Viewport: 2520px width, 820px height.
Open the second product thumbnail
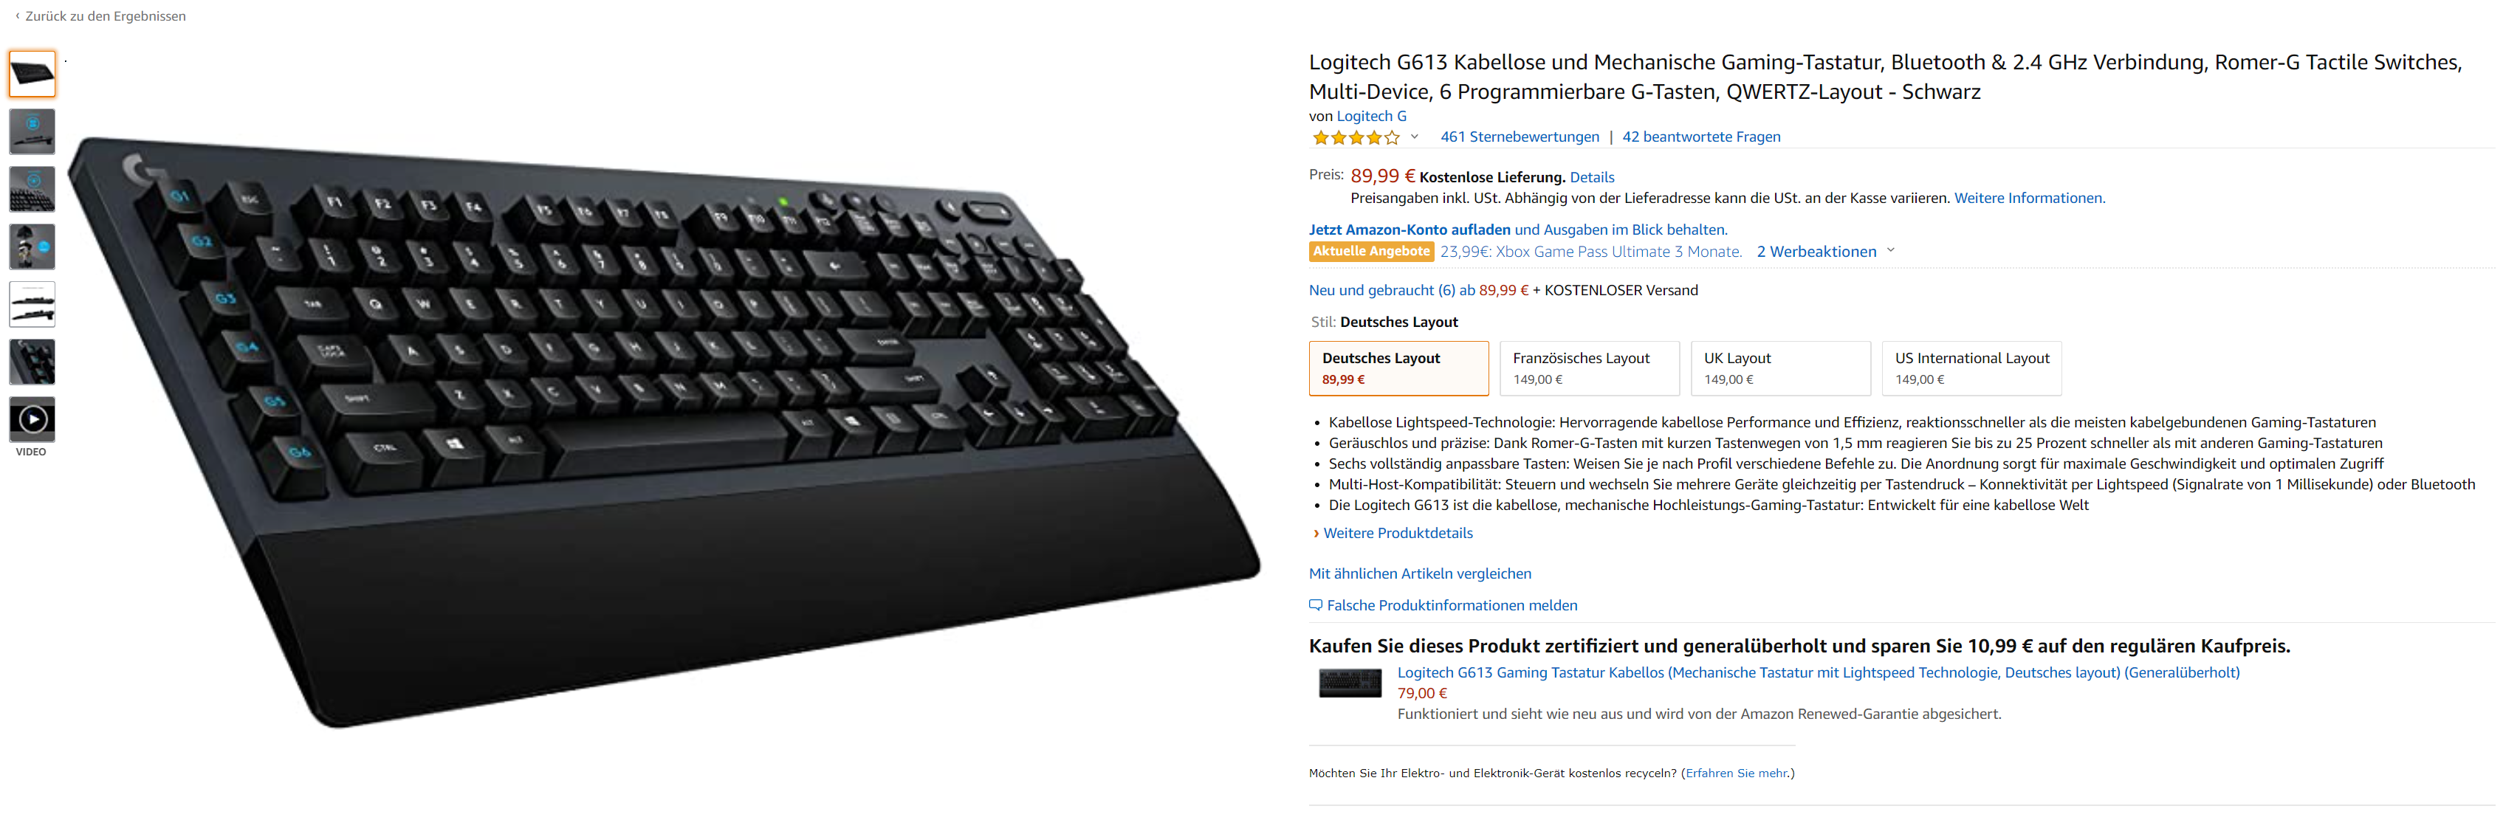[32, 132]
